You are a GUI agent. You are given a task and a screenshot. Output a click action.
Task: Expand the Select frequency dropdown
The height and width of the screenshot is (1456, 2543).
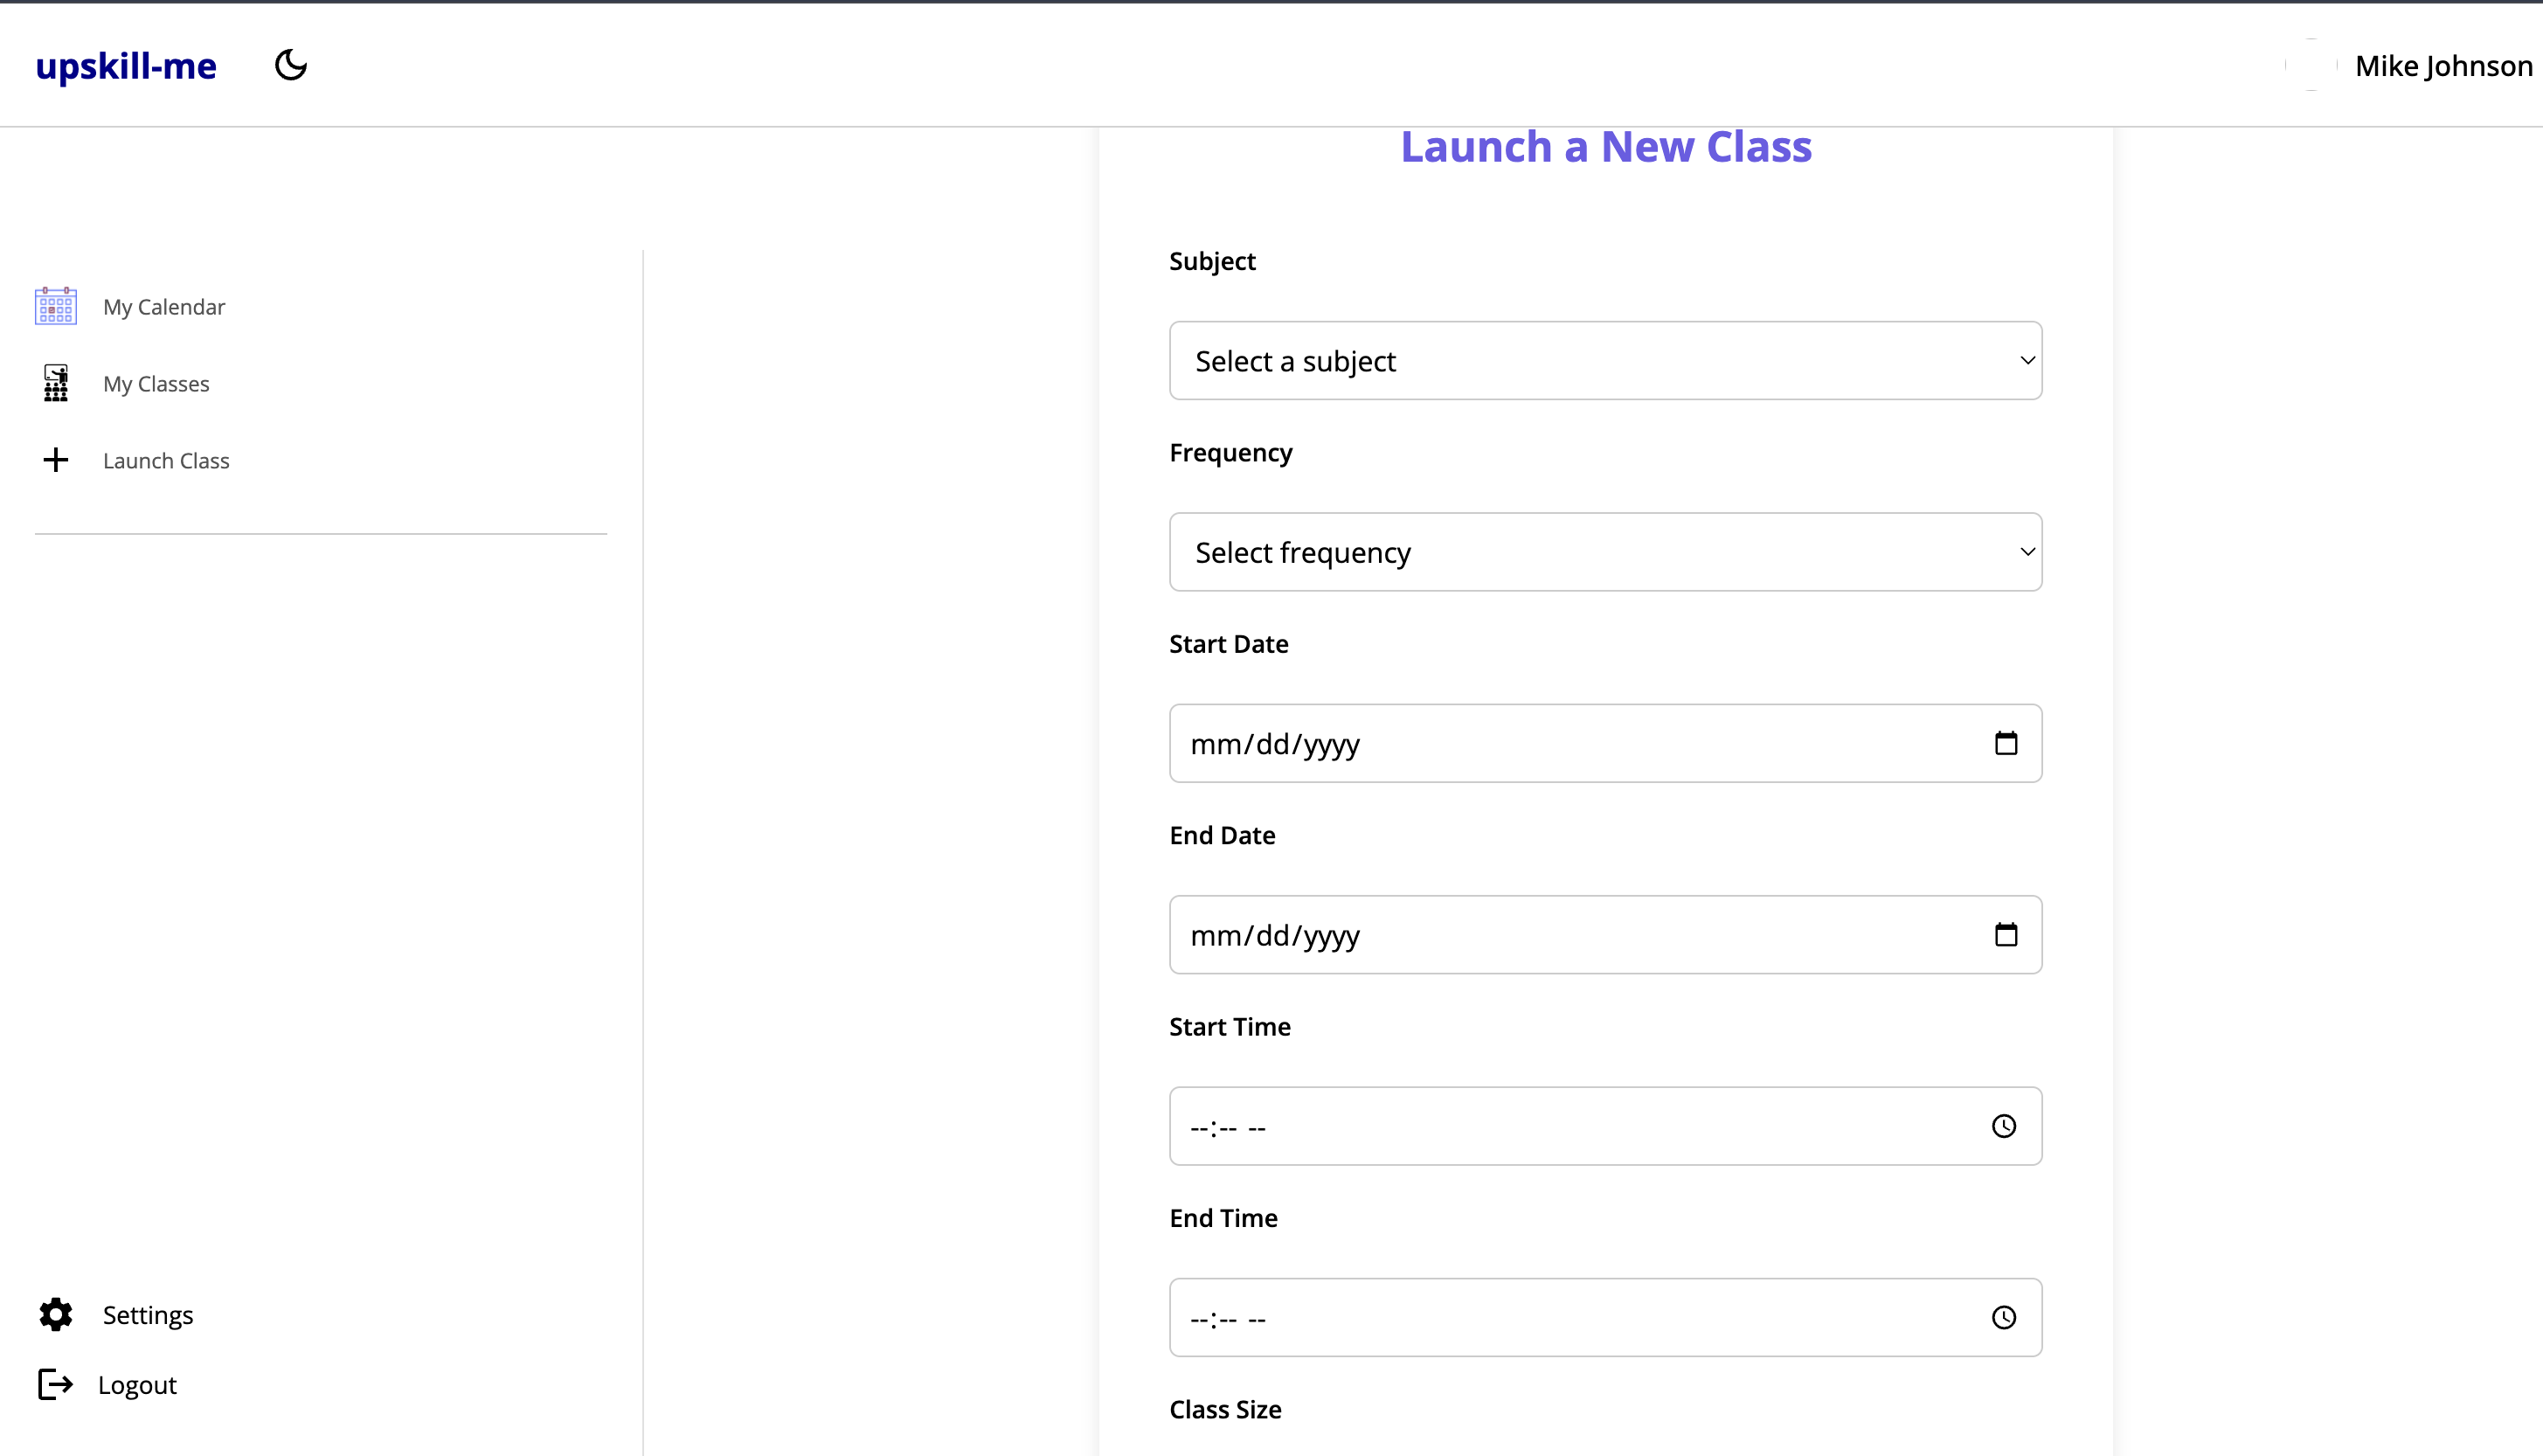click(x=1605, y=552)
